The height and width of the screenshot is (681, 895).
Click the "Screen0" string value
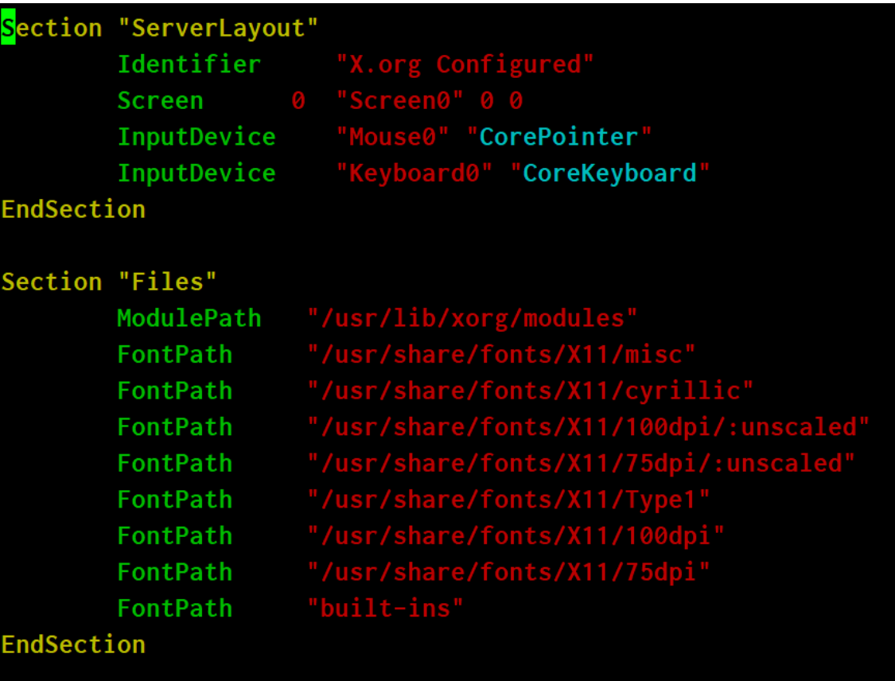pyautogui.click(x=399, y=100)
